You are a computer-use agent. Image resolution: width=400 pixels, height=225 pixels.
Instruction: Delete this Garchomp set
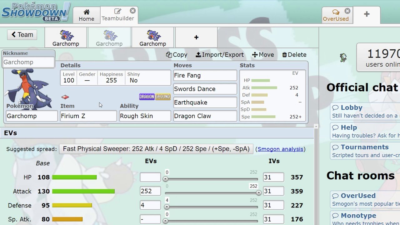pyautogui.click(x=294, y=55)
